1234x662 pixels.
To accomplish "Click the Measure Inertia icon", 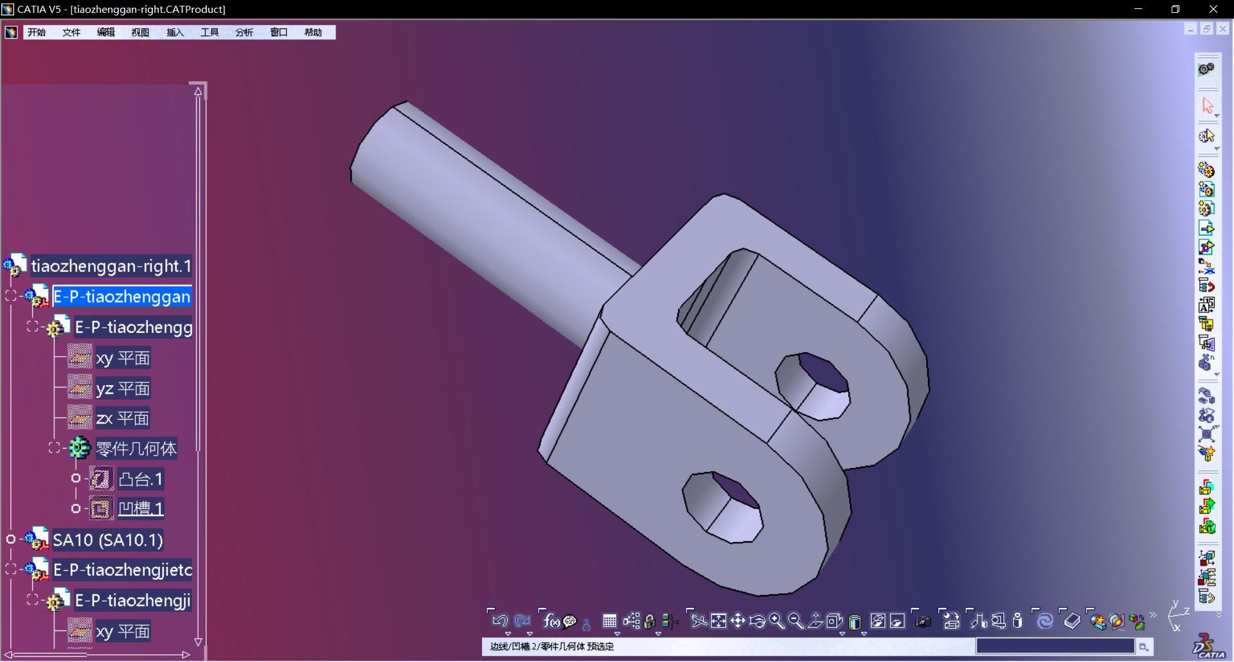I will coord(1017,621).
